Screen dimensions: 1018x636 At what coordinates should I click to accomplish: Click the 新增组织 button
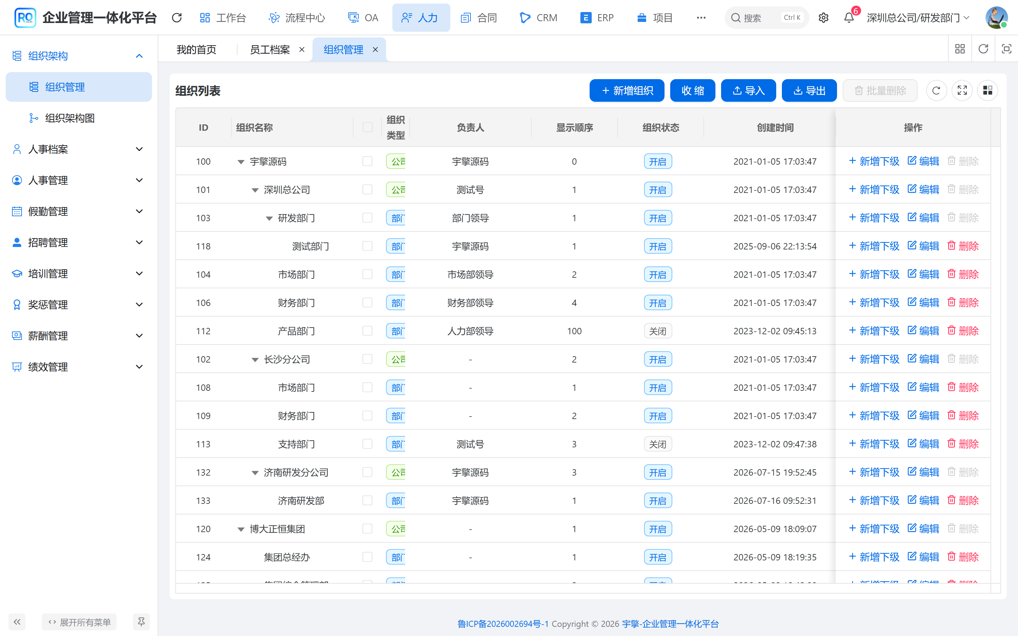point(626,90)
